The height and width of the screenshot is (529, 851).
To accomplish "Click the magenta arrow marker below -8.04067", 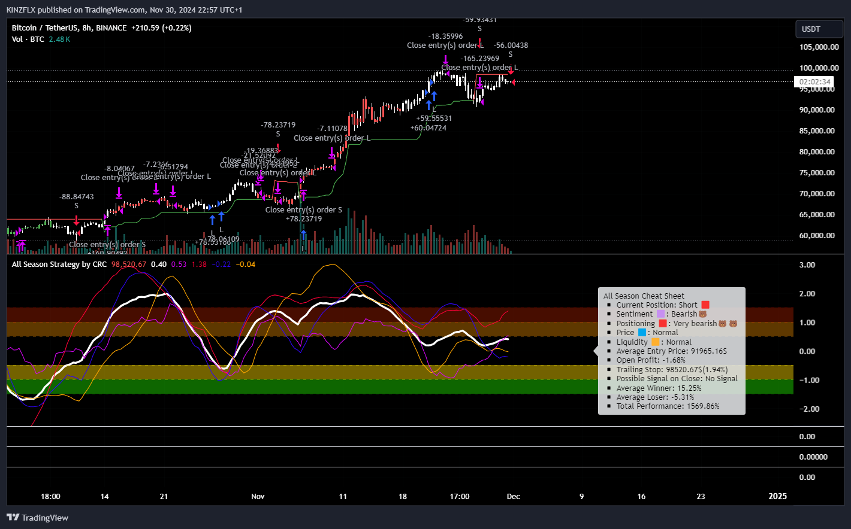I will pyautogui.click(x=119, y=192).
